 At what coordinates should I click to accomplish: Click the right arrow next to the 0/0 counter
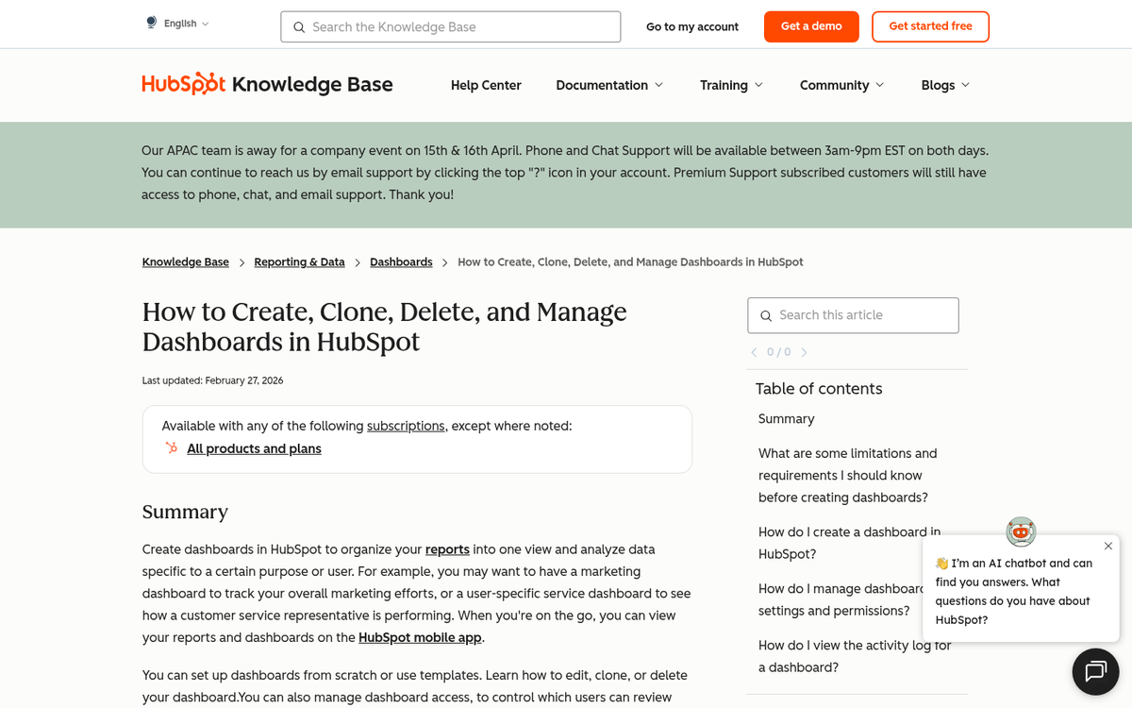(x=804, y=352)
